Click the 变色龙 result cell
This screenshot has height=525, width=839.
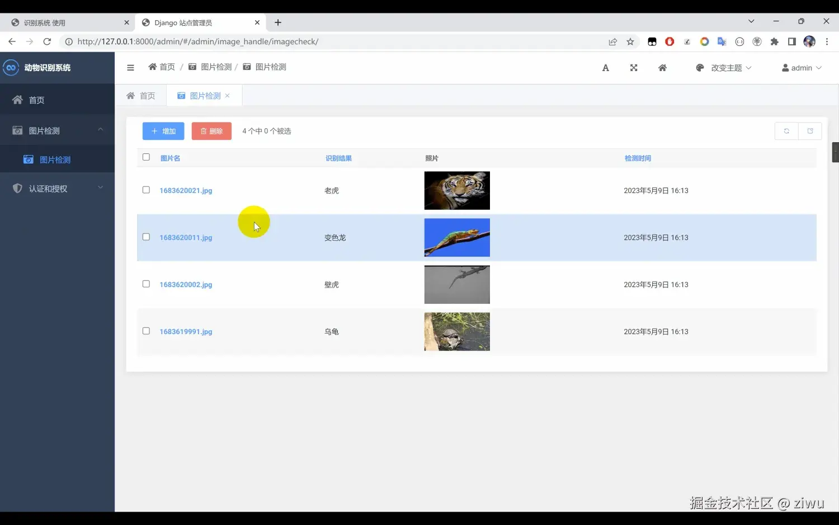click(335, 238)
